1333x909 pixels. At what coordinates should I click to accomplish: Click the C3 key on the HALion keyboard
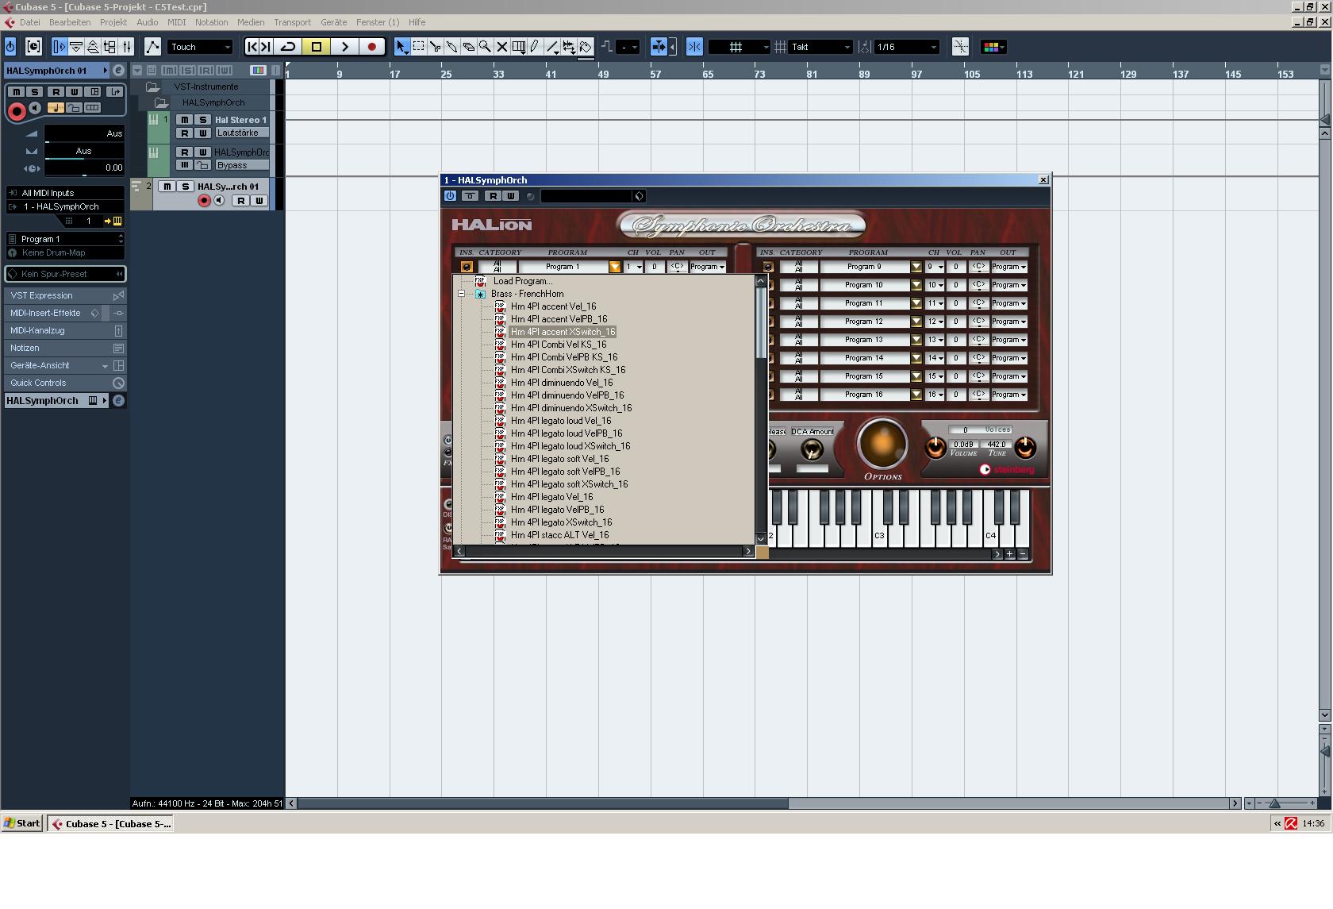coord(879,537)
